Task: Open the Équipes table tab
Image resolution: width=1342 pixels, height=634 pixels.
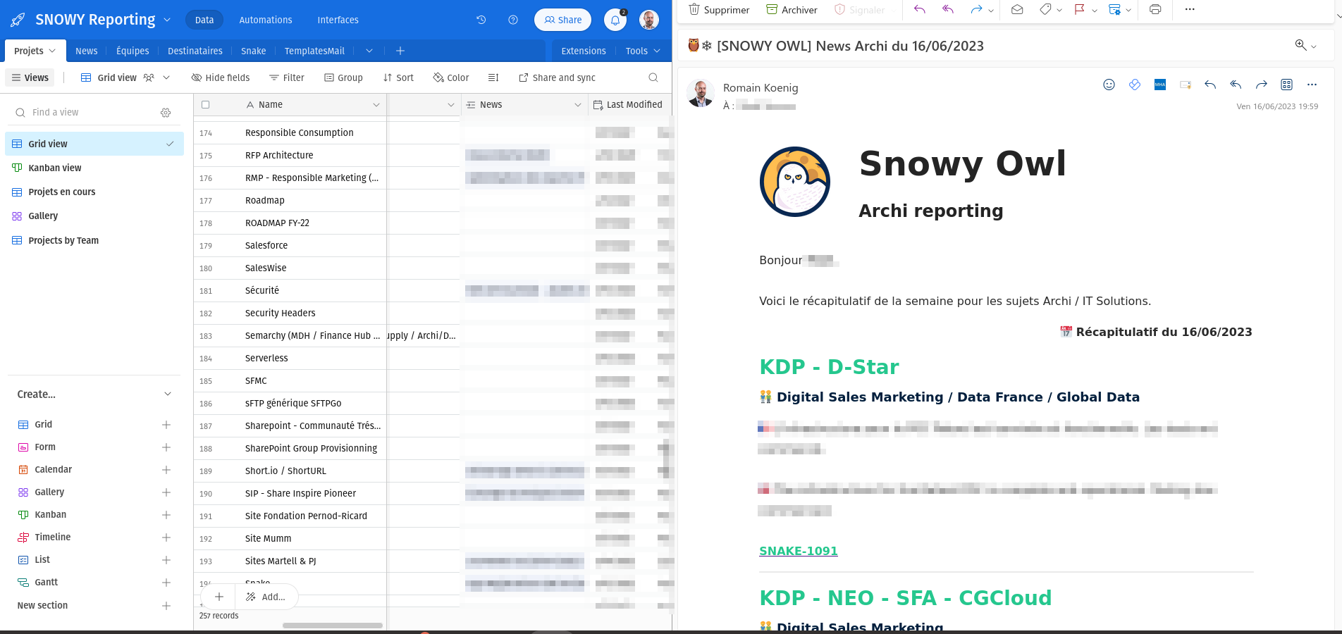Action: tap(133, 51)
